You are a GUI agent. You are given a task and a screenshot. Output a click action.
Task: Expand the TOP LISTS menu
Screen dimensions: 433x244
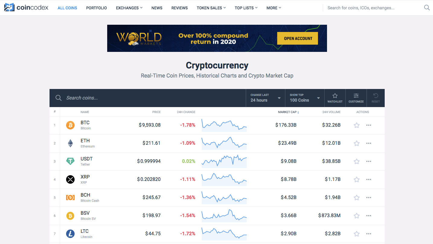click(x=246, y=8)
